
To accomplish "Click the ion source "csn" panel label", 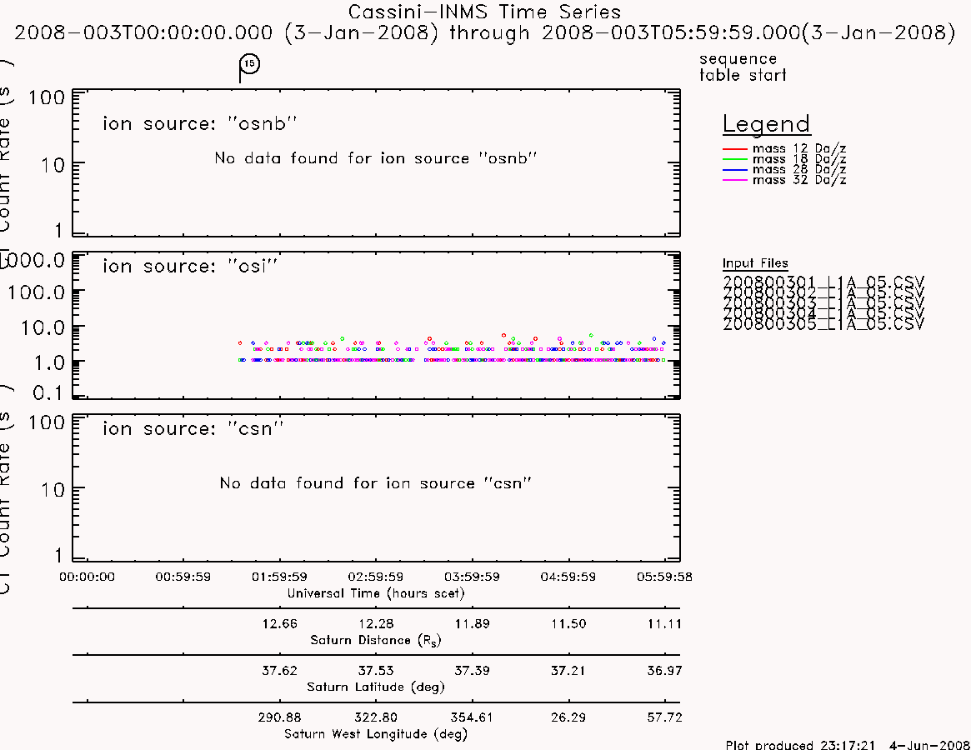I will (193, 428).
